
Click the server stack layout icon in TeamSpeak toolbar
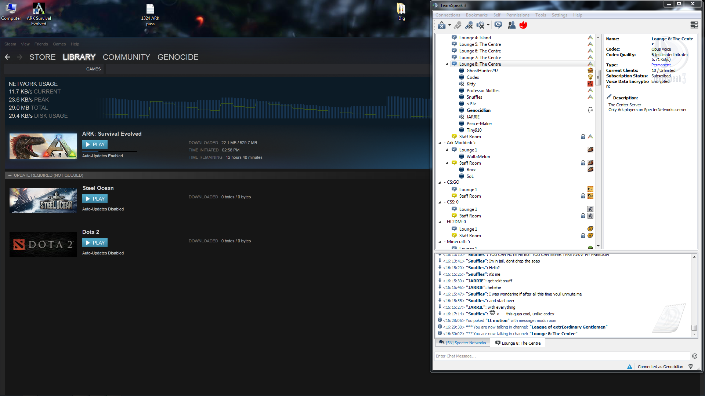[x=694, y=25]
